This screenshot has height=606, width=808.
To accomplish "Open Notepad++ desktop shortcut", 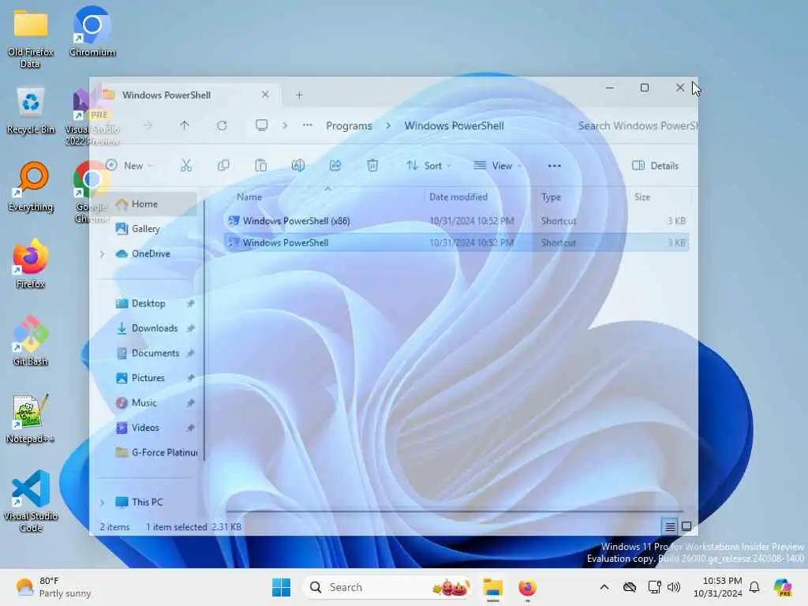I will (x=31, y=418).
